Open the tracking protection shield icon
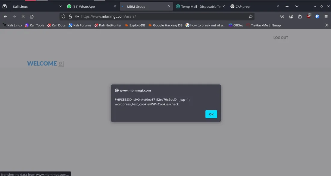This screenshot has width=331, height=176. point(63,17)
